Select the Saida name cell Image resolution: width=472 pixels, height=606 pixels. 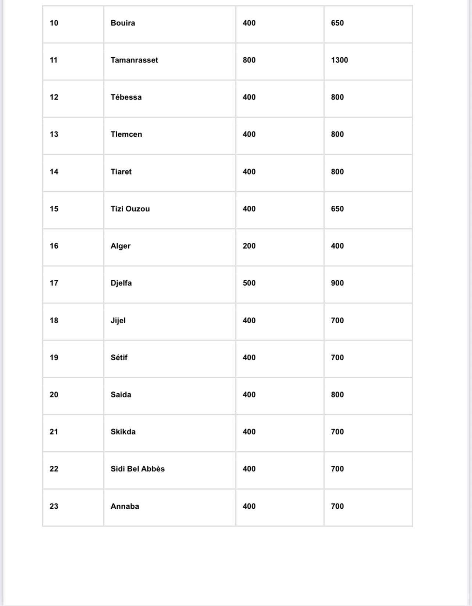coord(121,395)
